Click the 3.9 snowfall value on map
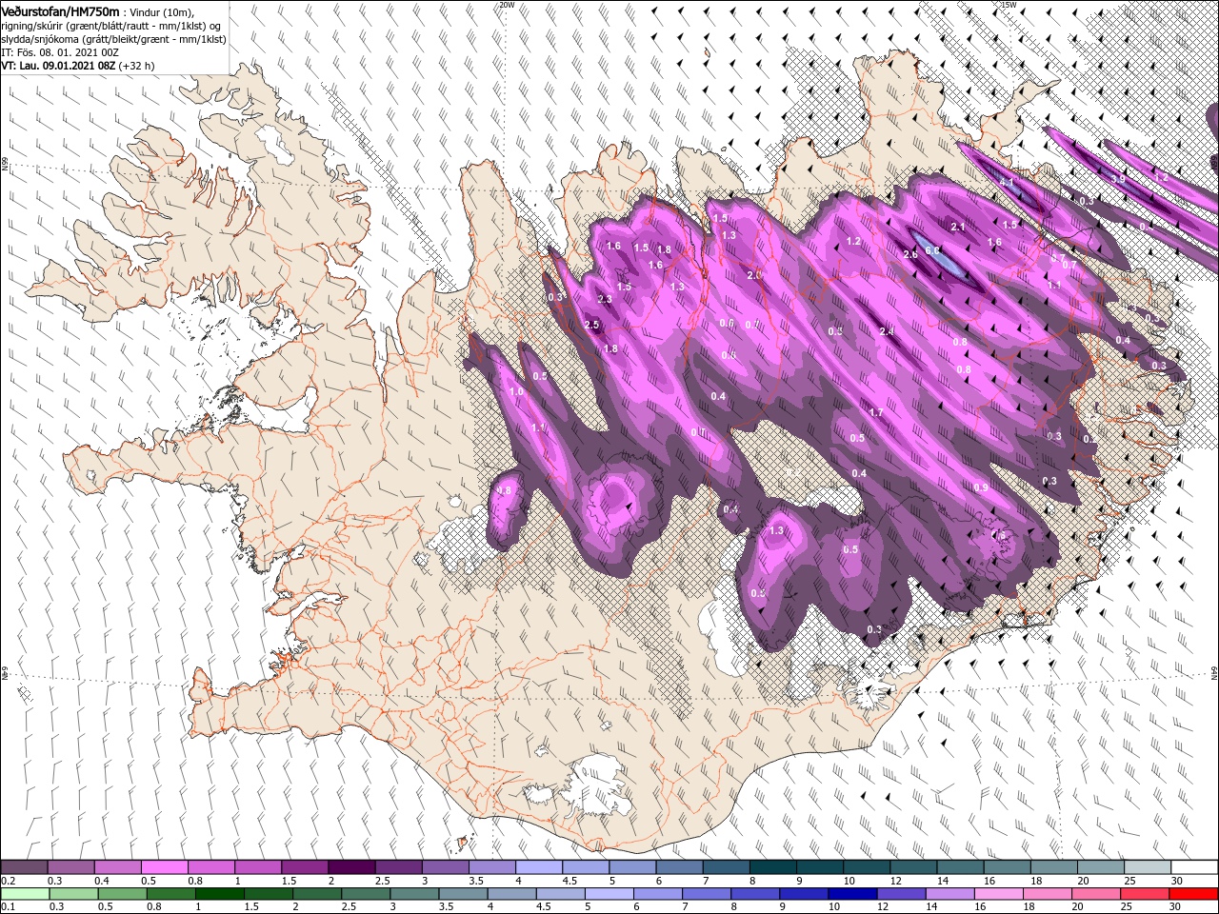The width and height of the screenshot is (1219, 914). click(1118, 178)
